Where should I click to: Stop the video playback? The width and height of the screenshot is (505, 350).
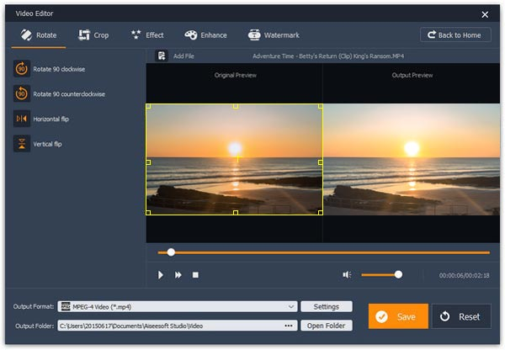pos(195,275)
